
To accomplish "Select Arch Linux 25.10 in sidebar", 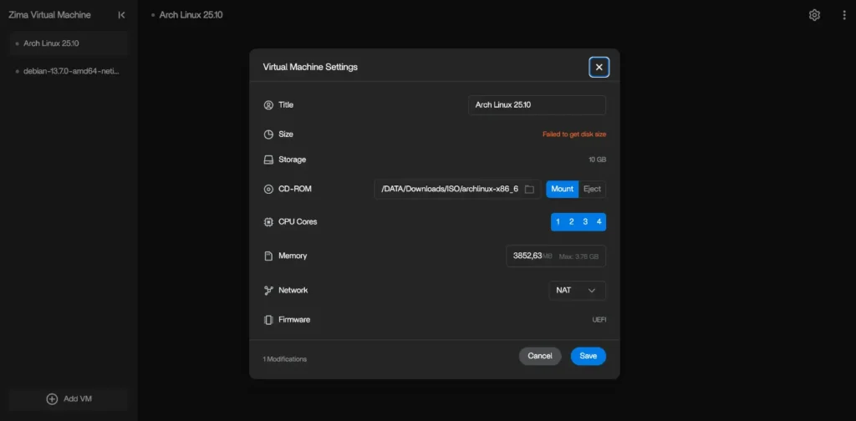I will click(x=69, y=43).
